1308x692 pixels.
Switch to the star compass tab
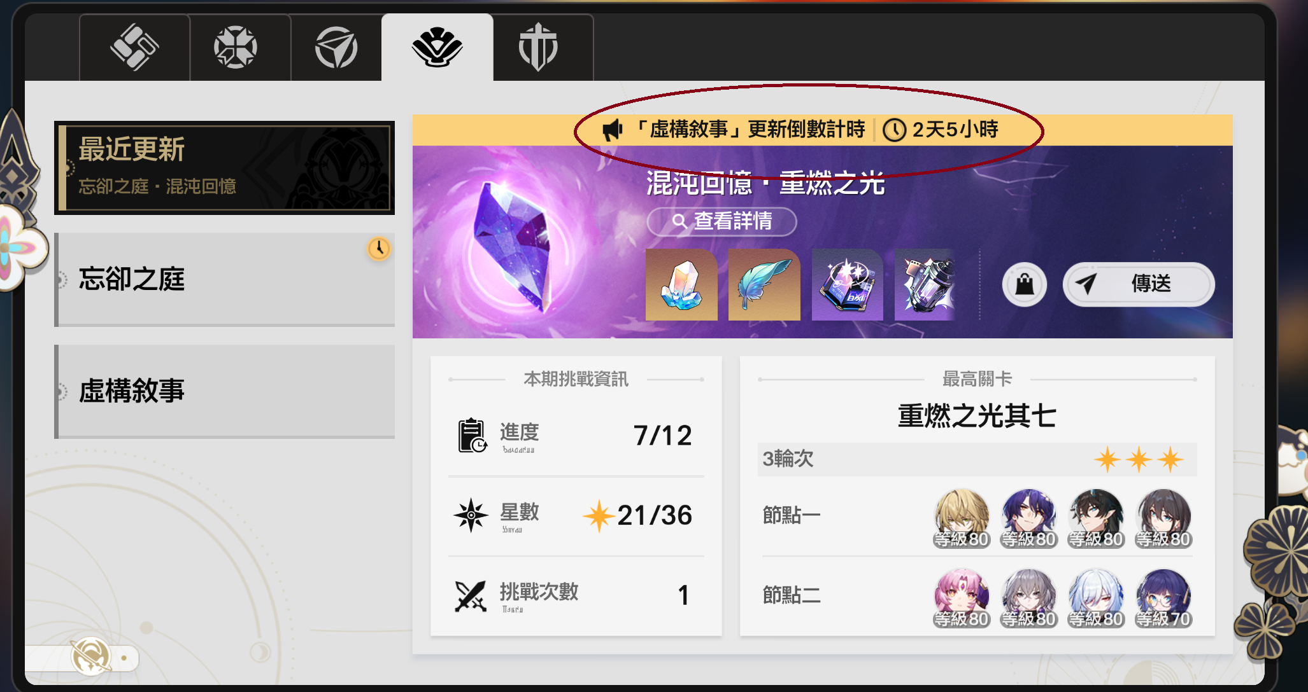(x=236, y=47)
